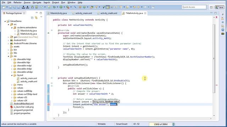
Task: Click the garbage collector trash icon
Action: pyautogui.click(x=173, y=124)
